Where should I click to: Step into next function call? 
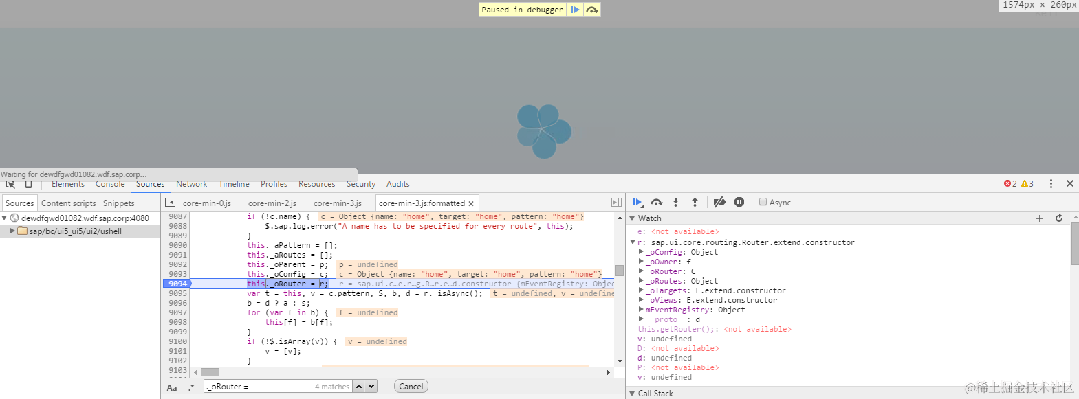675,202
